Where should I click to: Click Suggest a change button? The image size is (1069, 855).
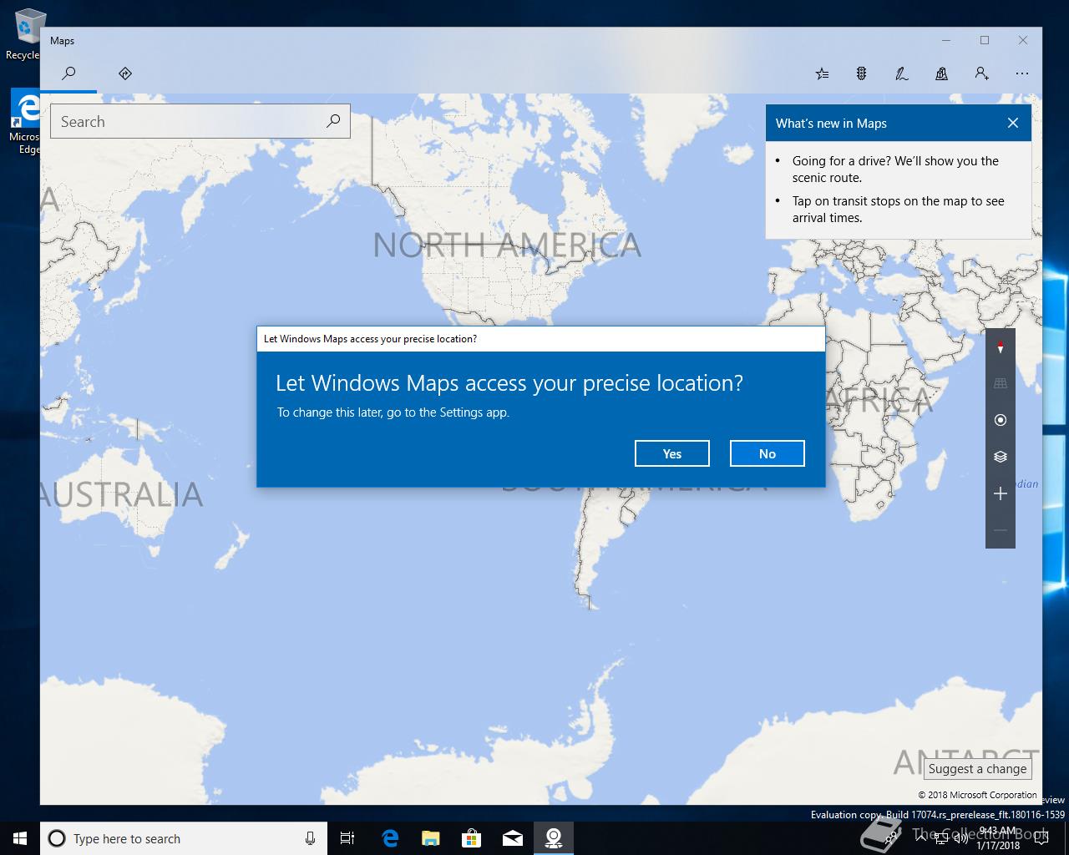tap(977, 769)
